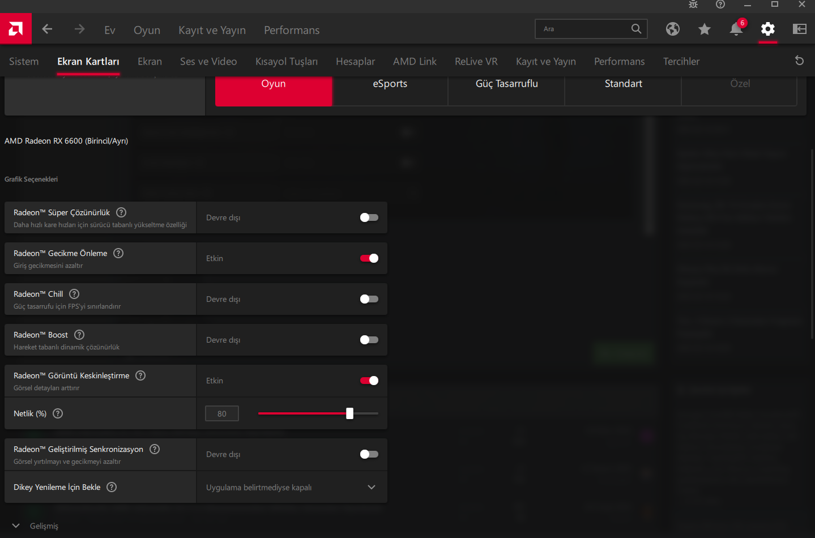Switch to the Ekran Kartları tab
The width and height of the screenshot is (815, 538).
click(88, 61)
